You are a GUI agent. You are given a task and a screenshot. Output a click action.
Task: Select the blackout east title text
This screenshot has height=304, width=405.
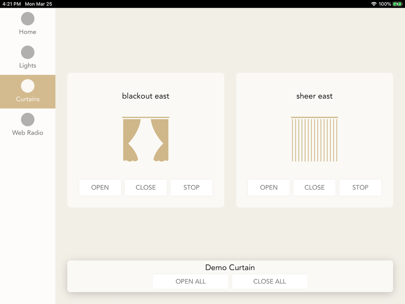tap(146, 96)
